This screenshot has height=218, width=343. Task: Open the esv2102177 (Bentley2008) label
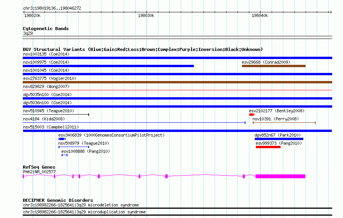coord(277,111)
